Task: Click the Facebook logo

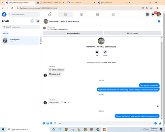Action: 4,15
